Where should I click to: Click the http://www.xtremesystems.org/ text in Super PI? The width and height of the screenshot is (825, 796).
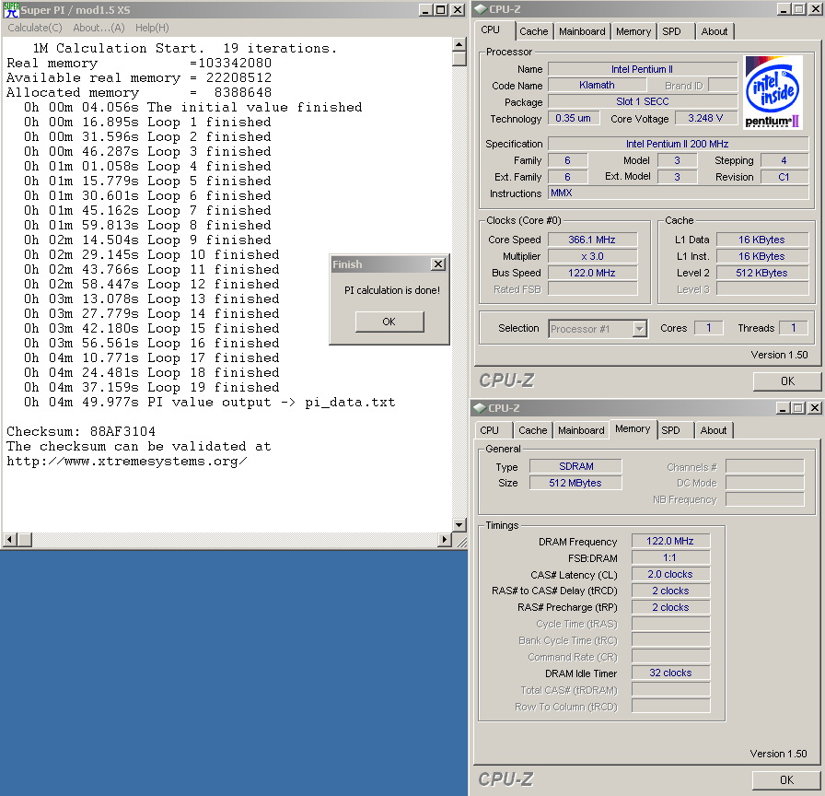pos(127,462)
